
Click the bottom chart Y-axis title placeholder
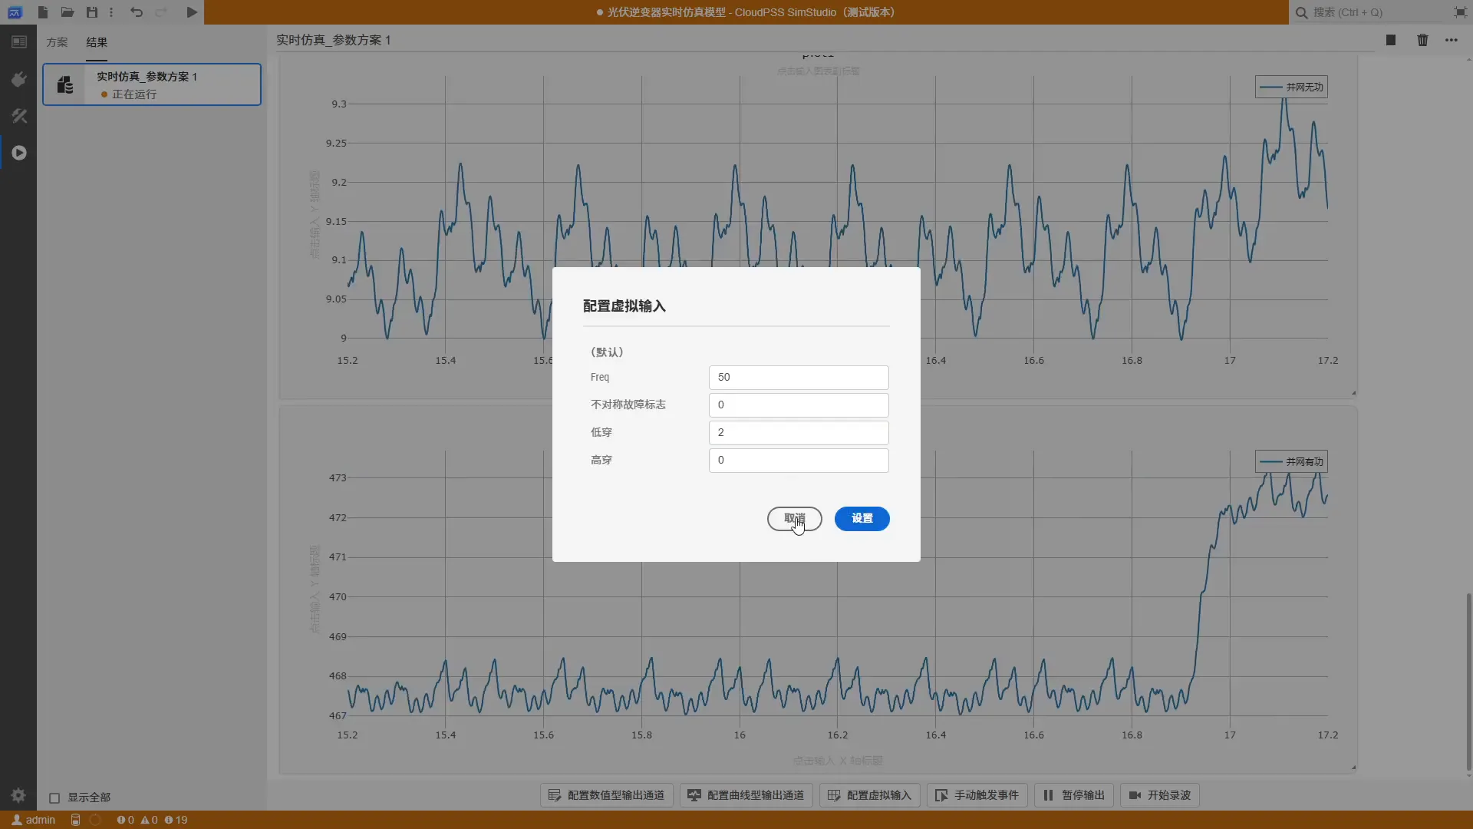(314, 590)
